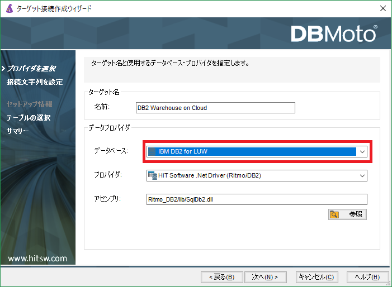Click the HiT Software provider icon
This screenshot has height=287, width=392.
point(153,176)
